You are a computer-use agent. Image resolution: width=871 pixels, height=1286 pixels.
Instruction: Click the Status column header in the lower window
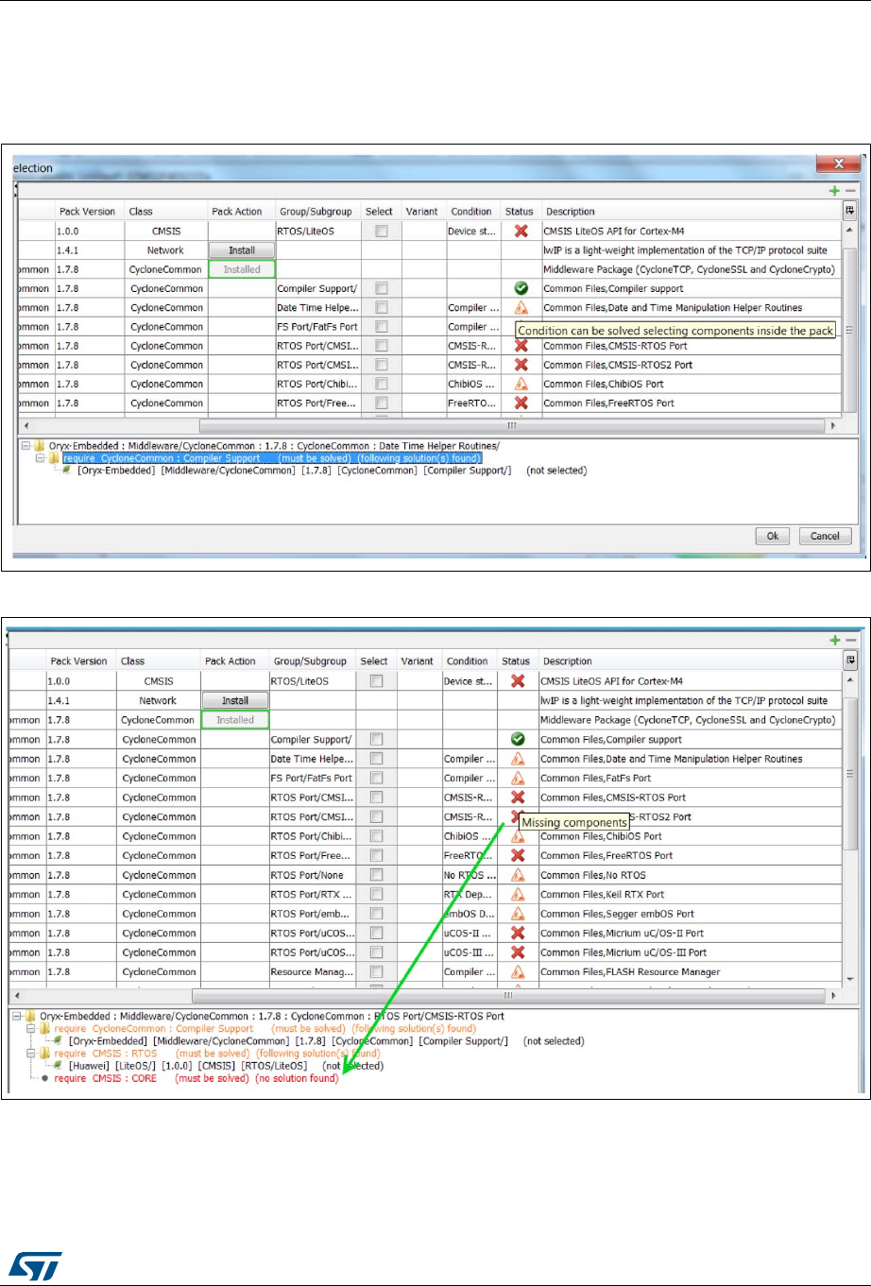[516, 661]
